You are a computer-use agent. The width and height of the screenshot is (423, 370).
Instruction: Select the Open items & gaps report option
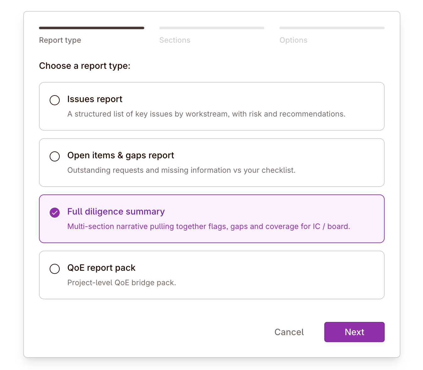coord(54,156)
